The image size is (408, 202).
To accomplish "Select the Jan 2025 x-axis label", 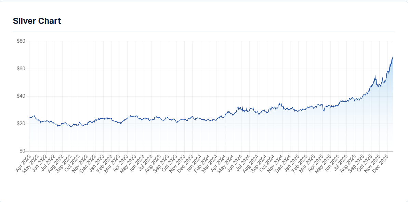I will (291, 163).
